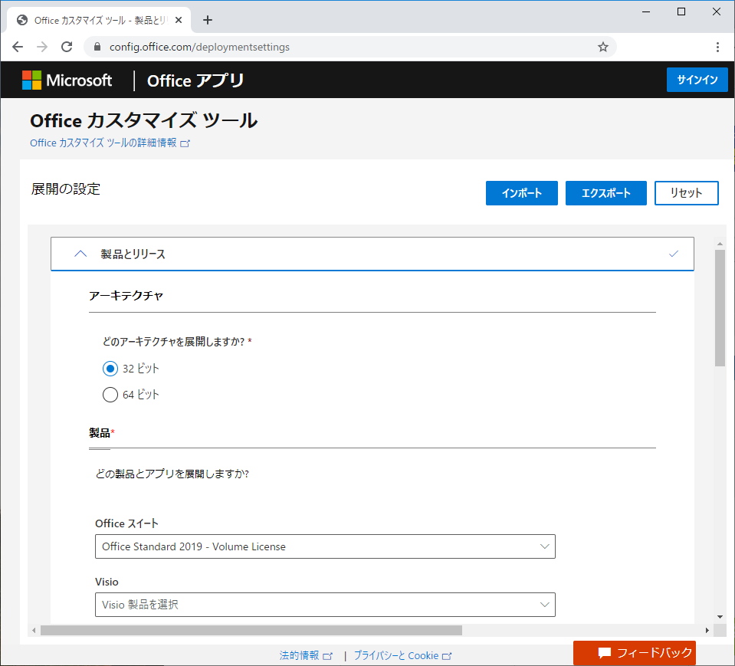Click the speech bubble icon in フィードバック

[x=604, y=652]
